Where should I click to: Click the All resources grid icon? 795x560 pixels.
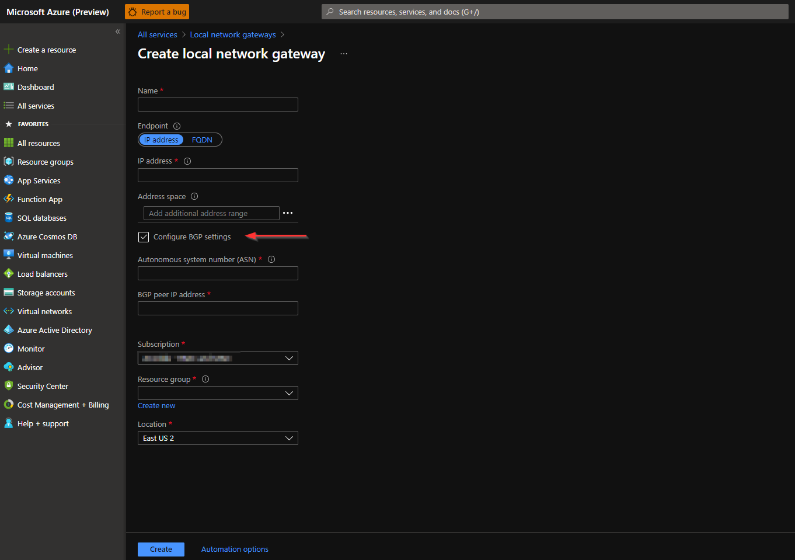[9, 143]
